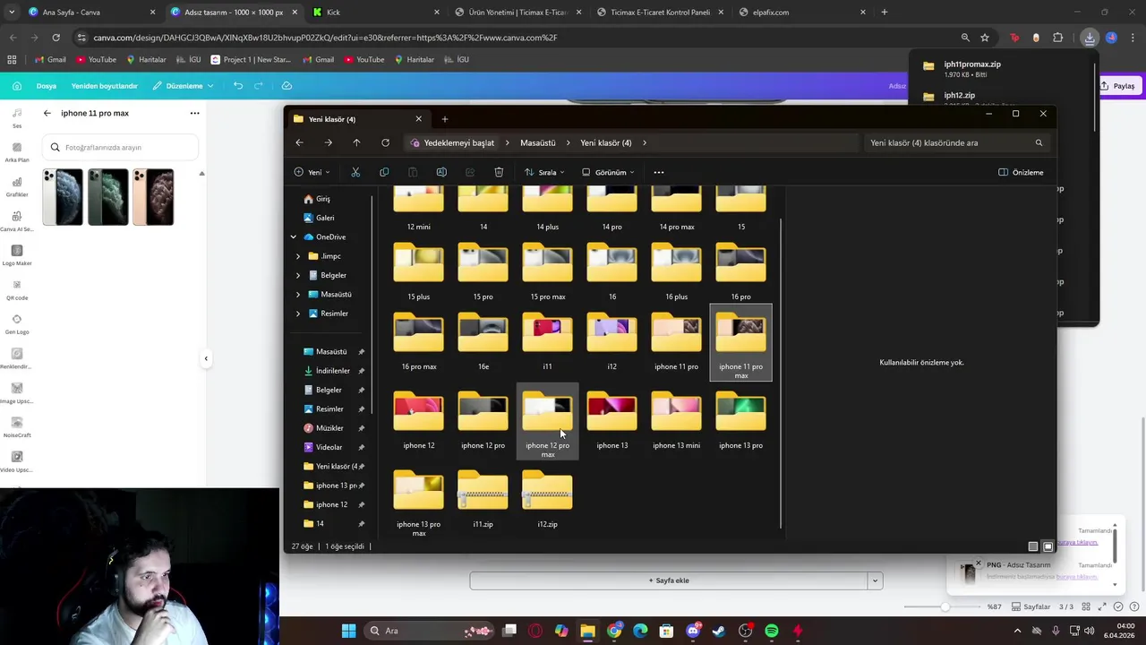Open the Dosya menu in Canva
The height and width of the screenshot is (645, 1146).
[x=47, y=86]
